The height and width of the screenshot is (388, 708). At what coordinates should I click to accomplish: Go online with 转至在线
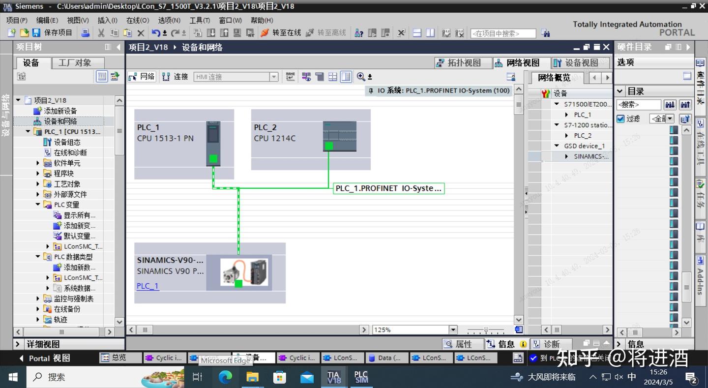[281, 33]
